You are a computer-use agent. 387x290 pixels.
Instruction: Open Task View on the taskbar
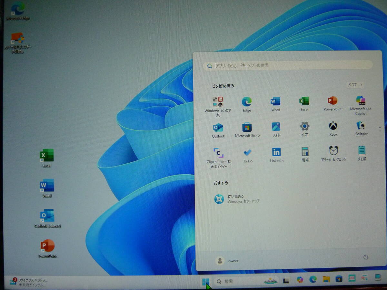tap(285, 281)
